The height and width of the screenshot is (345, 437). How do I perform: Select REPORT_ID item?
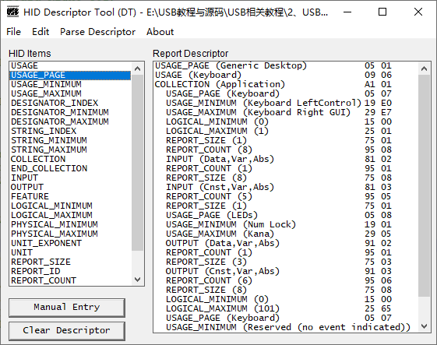(x=70, y=271)
